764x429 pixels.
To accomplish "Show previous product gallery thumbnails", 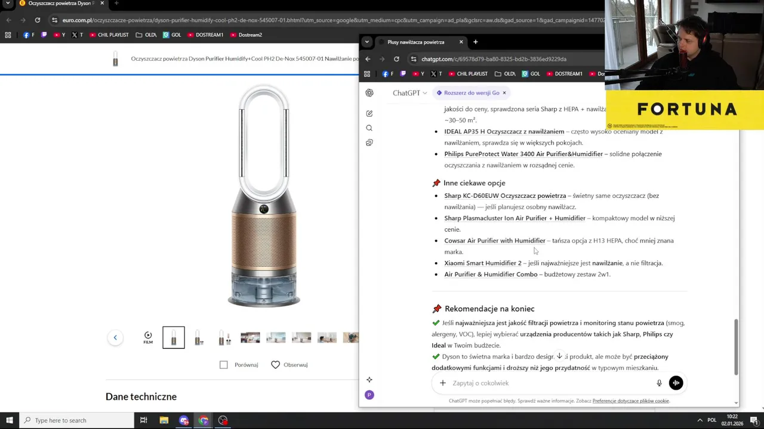I will [115, 337].
